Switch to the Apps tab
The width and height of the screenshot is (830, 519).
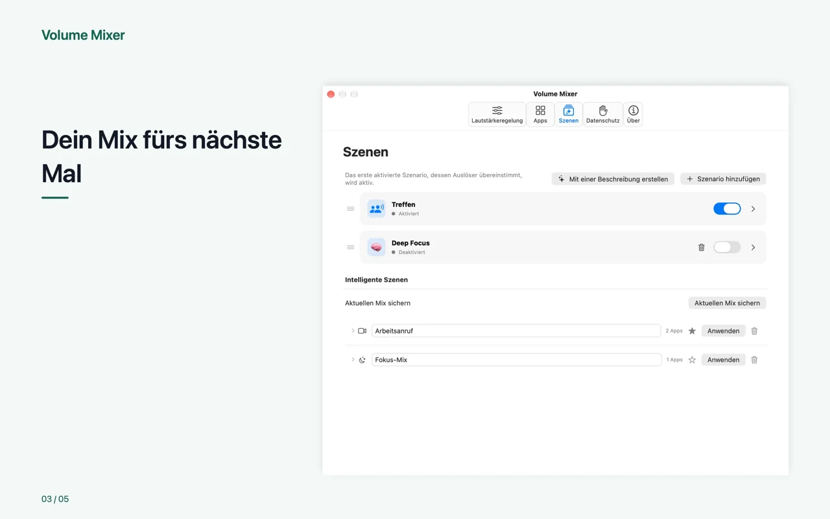pyautogui.click(x=540, y=114)
